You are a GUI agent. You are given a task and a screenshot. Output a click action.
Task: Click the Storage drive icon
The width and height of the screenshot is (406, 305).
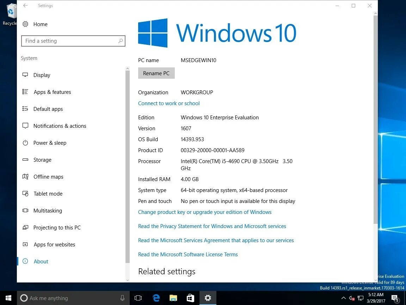pos(25,160)
